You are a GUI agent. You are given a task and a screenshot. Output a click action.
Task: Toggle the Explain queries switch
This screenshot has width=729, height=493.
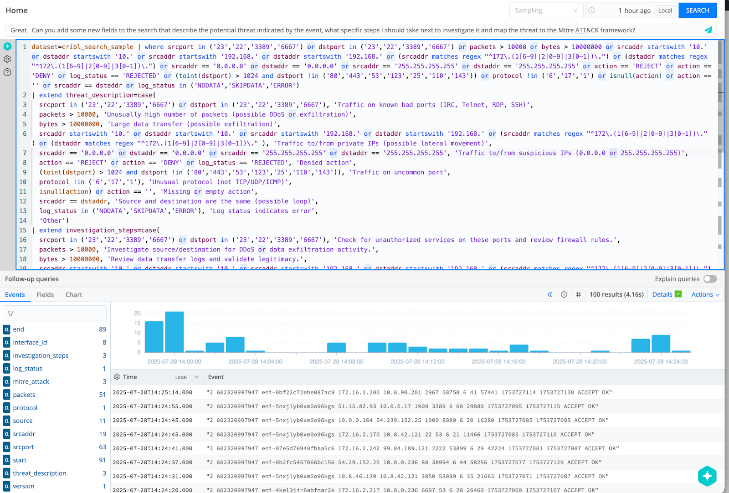(x=710, y=279)
